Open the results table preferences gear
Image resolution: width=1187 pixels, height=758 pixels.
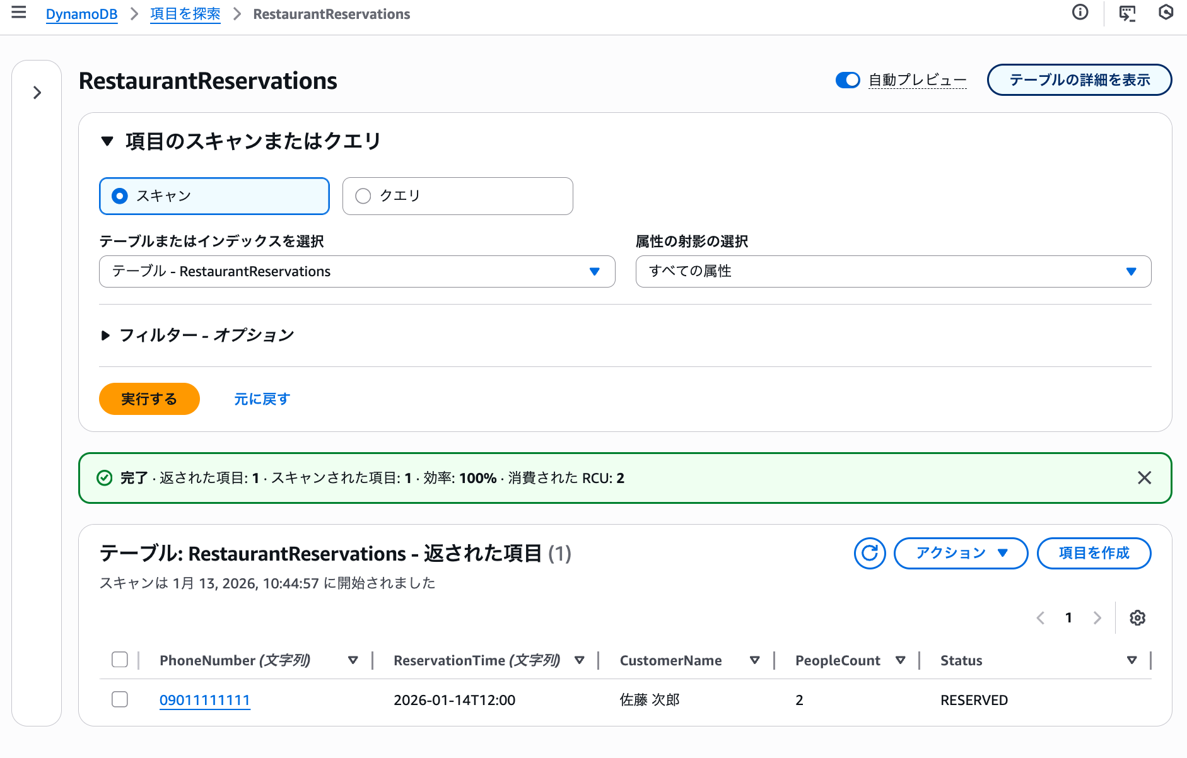1138,618
